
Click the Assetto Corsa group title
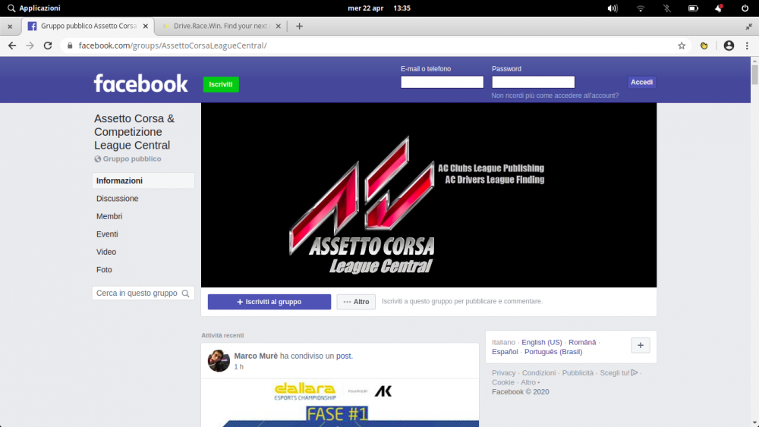click(134, 131)
